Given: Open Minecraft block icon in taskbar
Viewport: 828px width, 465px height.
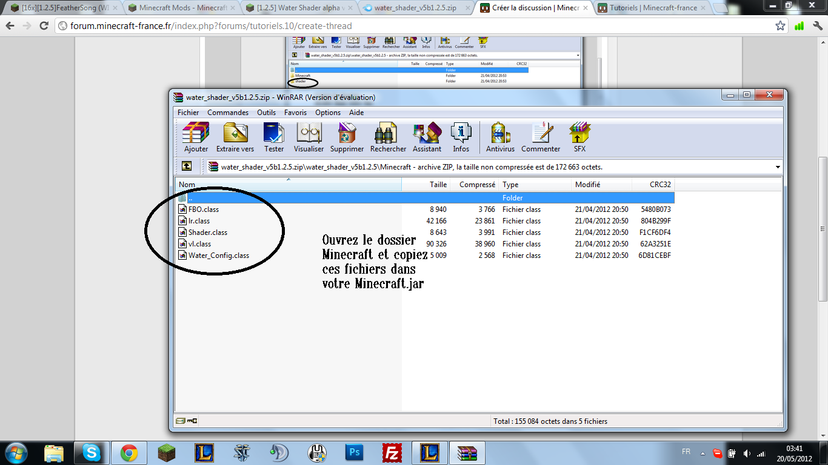Looking at the screenshot, I should click(x=166, y=453).
